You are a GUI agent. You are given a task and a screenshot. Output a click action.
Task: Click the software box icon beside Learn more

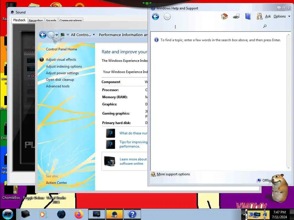pyautogui.click(x=109, y=161)
